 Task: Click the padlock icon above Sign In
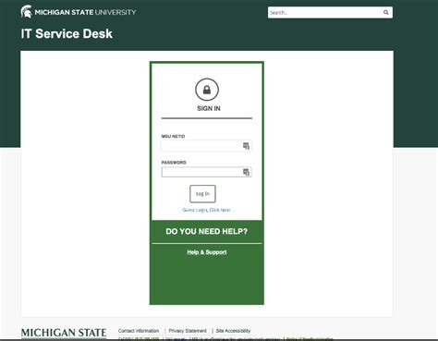tap(207, 90)
